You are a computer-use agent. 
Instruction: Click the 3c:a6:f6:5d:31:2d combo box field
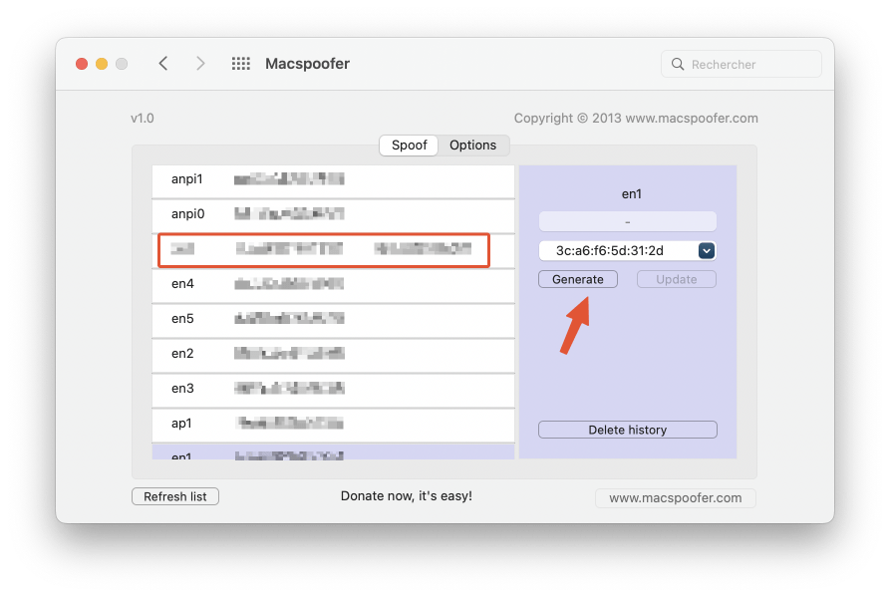627,250
